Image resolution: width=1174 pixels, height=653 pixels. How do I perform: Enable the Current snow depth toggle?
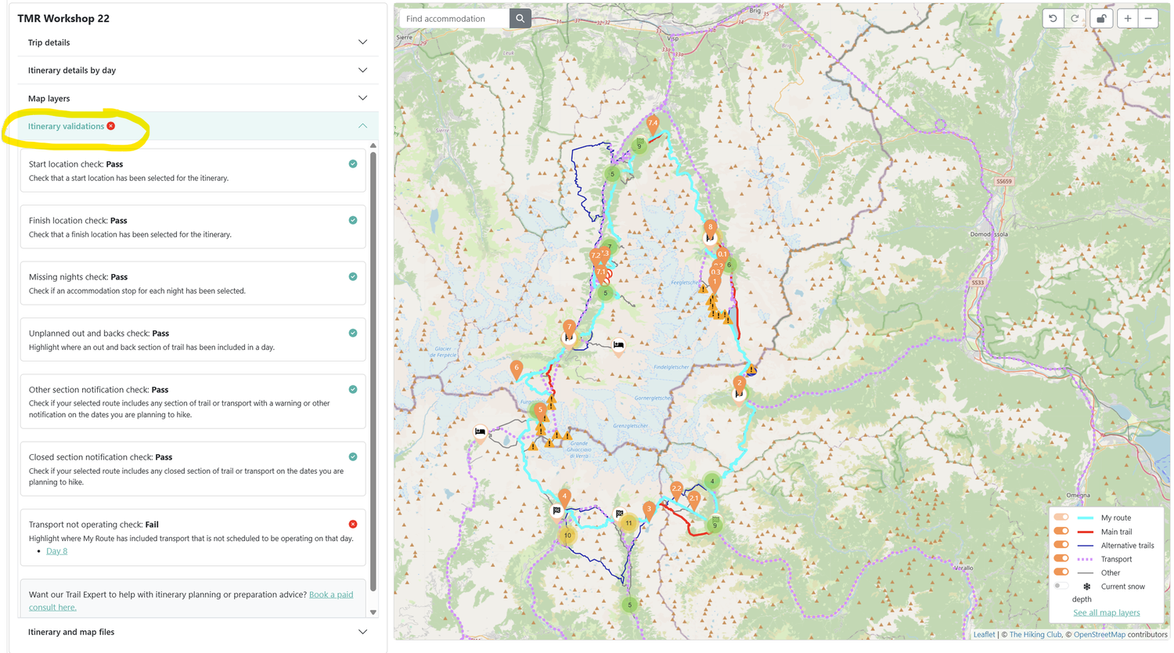click(x=1061, y=586)
